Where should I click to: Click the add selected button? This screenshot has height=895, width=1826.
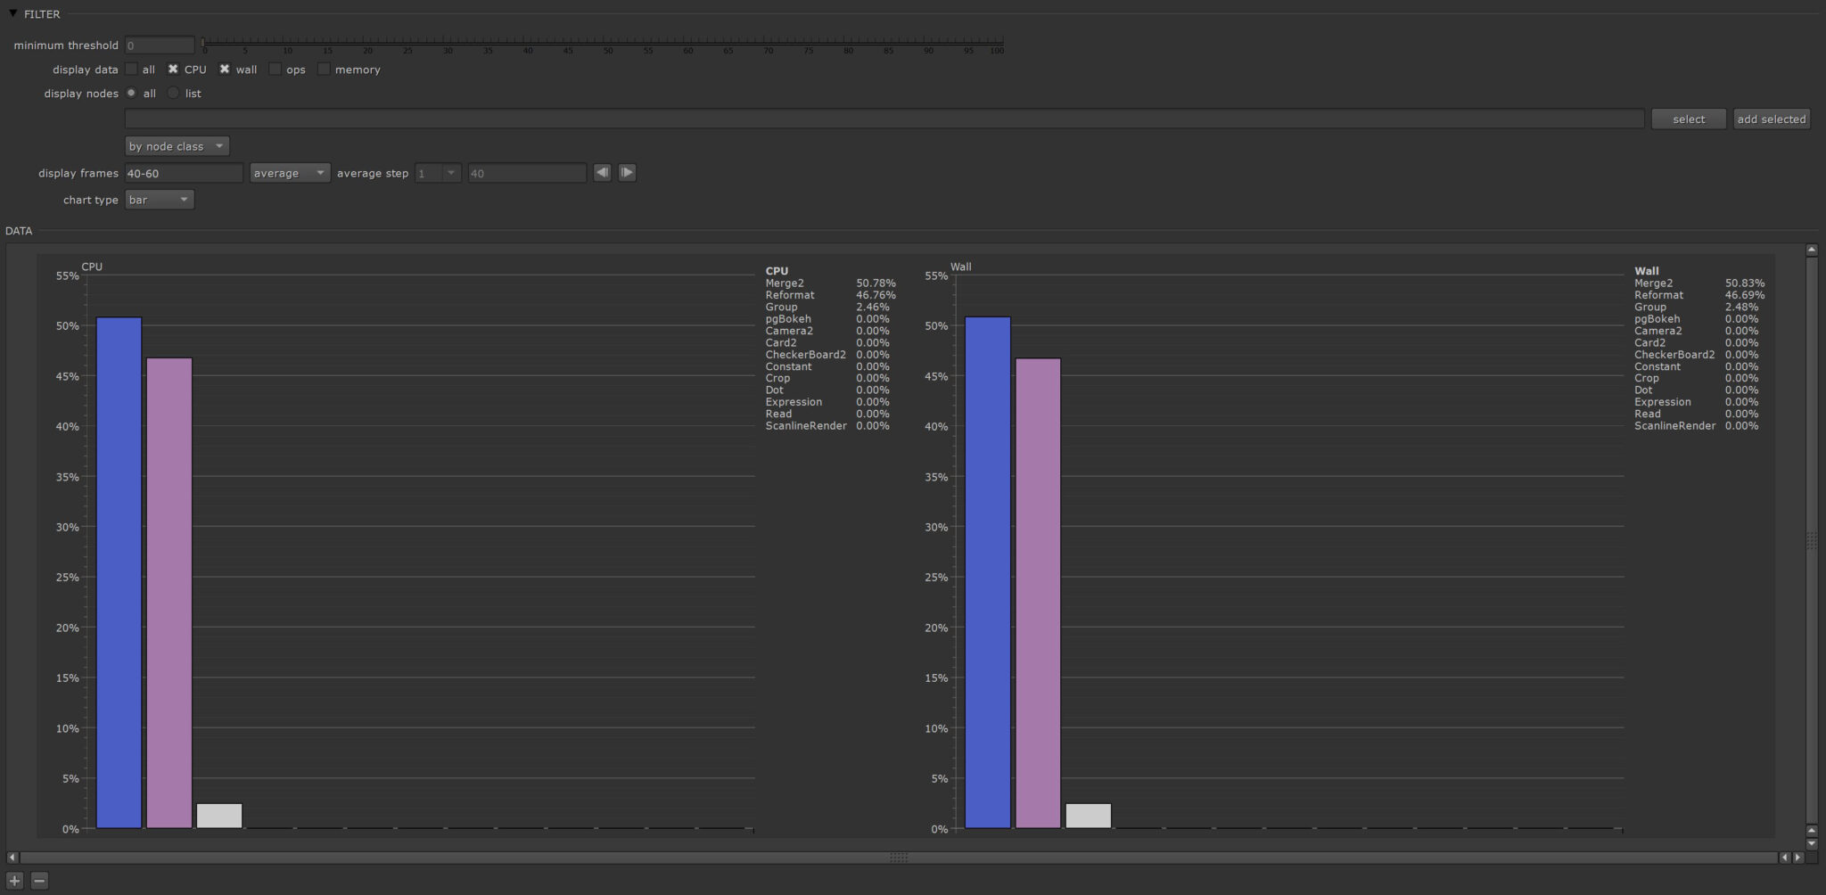coord(1771,119)
